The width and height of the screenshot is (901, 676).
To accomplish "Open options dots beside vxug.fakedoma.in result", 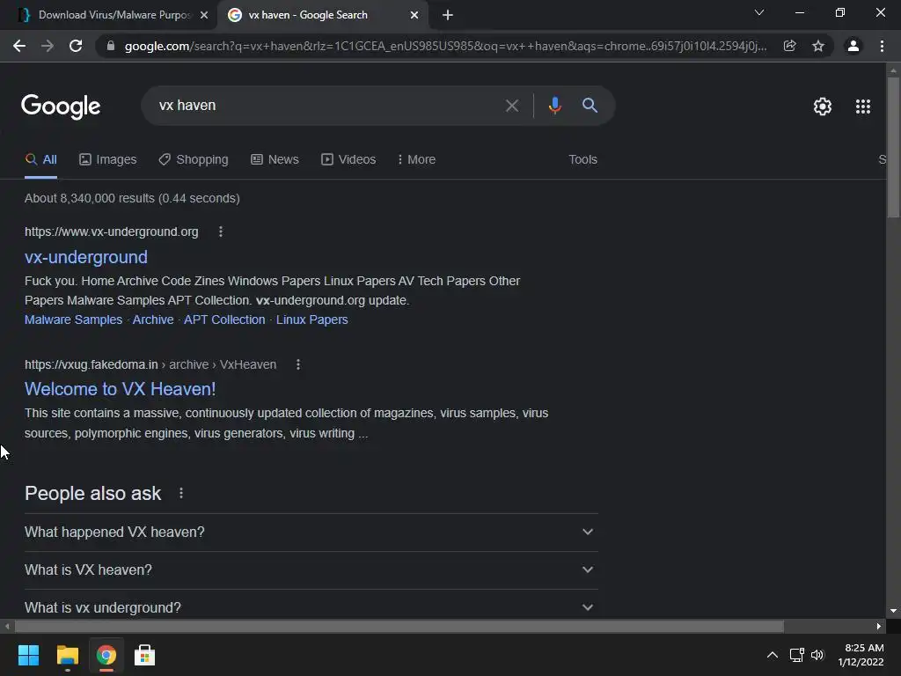I will pos(297,364).
